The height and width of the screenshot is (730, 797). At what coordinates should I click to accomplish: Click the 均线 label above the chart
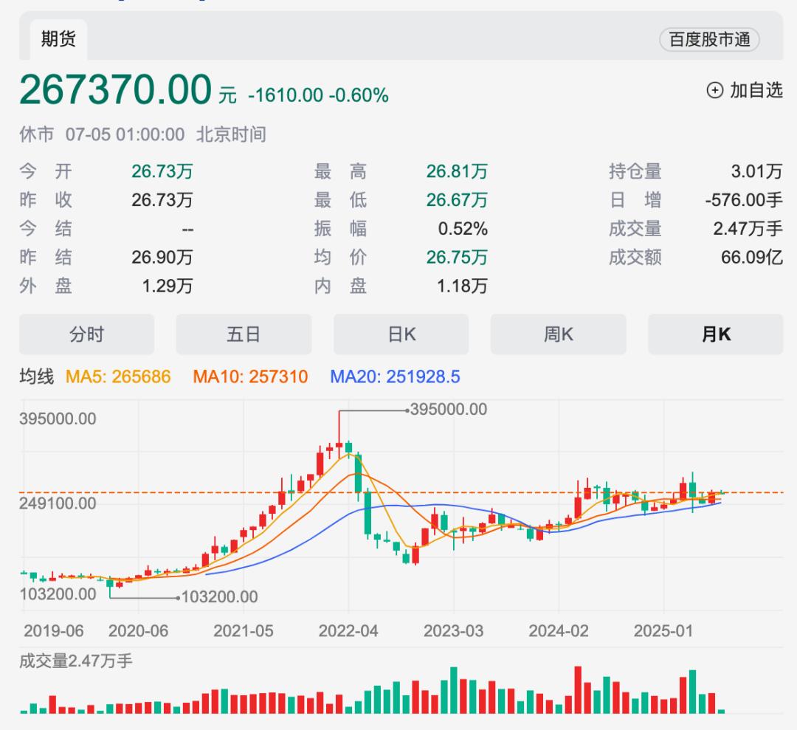[36, 377]
